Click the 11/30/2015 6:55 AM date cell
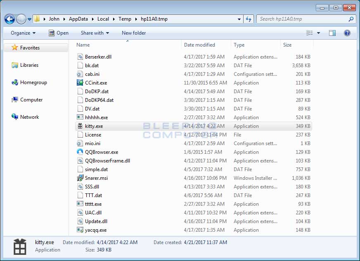The height and width of the screenshot is (261, 360). coord(205,83)
